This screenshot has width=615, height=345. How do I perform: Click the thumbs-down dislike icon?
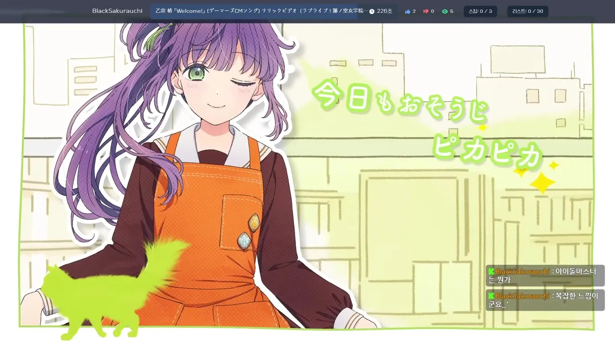tap(426, 11)
